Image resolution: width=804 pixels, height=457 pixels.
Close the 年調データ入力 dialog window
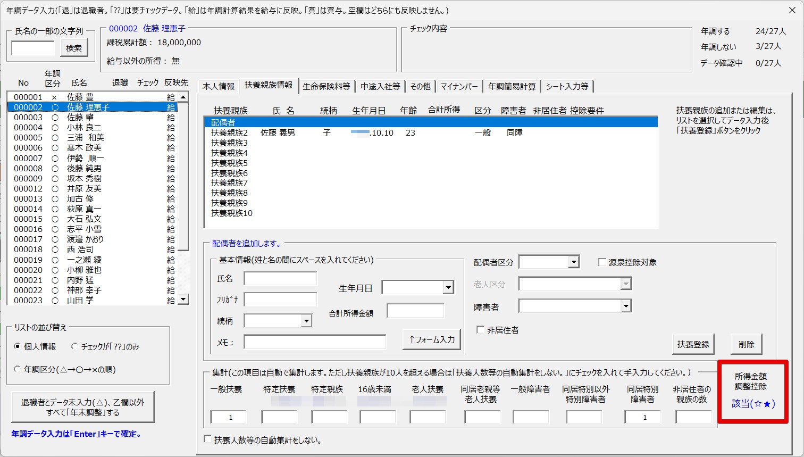[790, 10]
